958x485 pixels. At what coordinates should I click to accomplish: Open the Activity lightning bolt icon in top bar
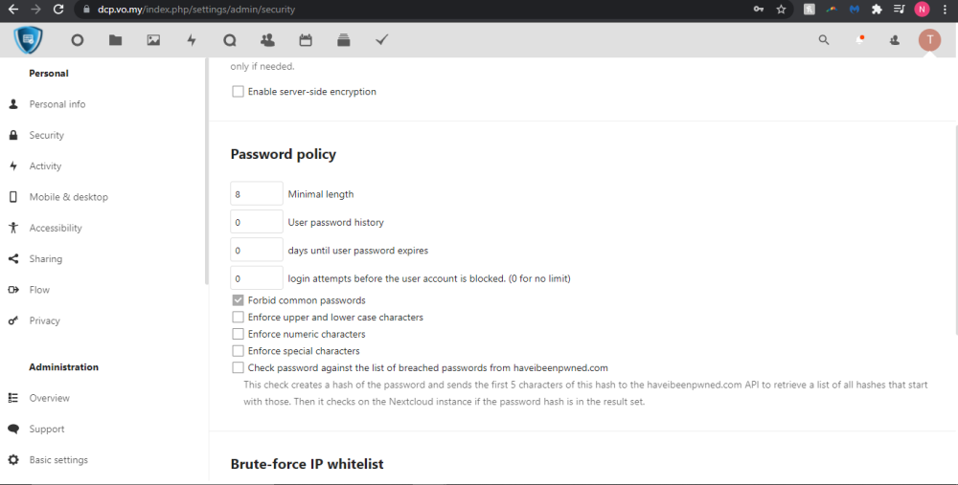pyautogui.click(x=192, y=40)
